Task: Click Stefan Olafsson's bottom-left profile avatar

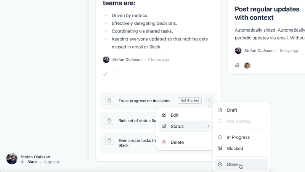Action: 12,159
